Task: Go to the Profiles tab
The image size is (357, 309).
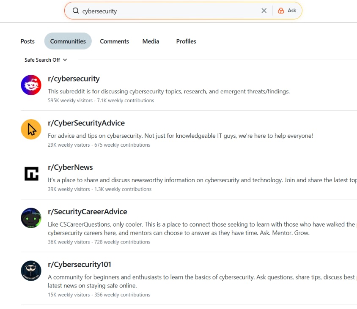Action: pos(186,41)
